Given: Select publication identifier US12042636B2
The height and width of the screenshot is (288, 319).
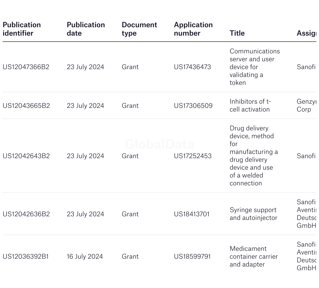Looking at the screenshot, I should [x=26, y=214].
